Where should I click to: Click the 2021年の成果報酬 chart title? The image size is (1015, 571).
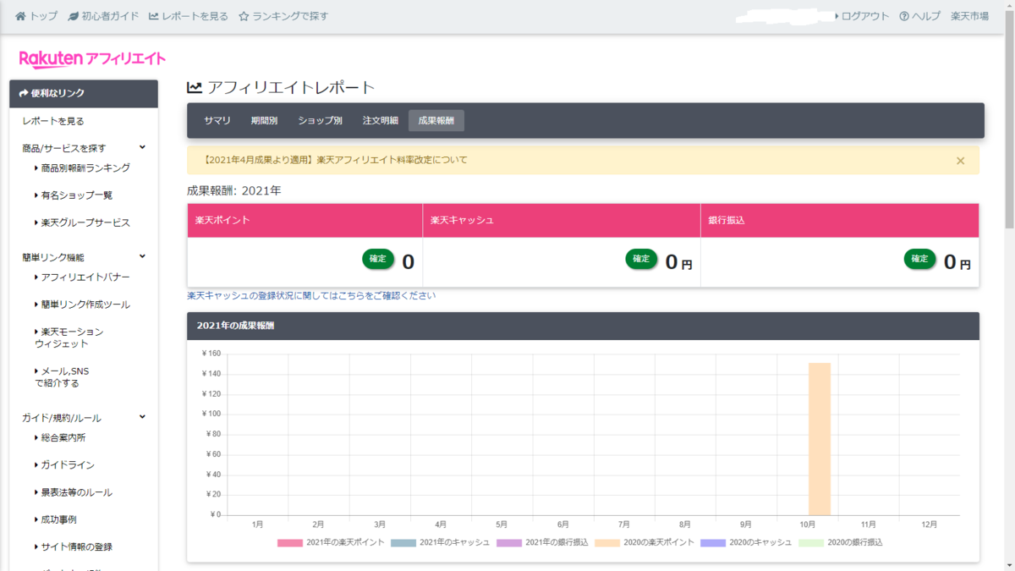235,325
